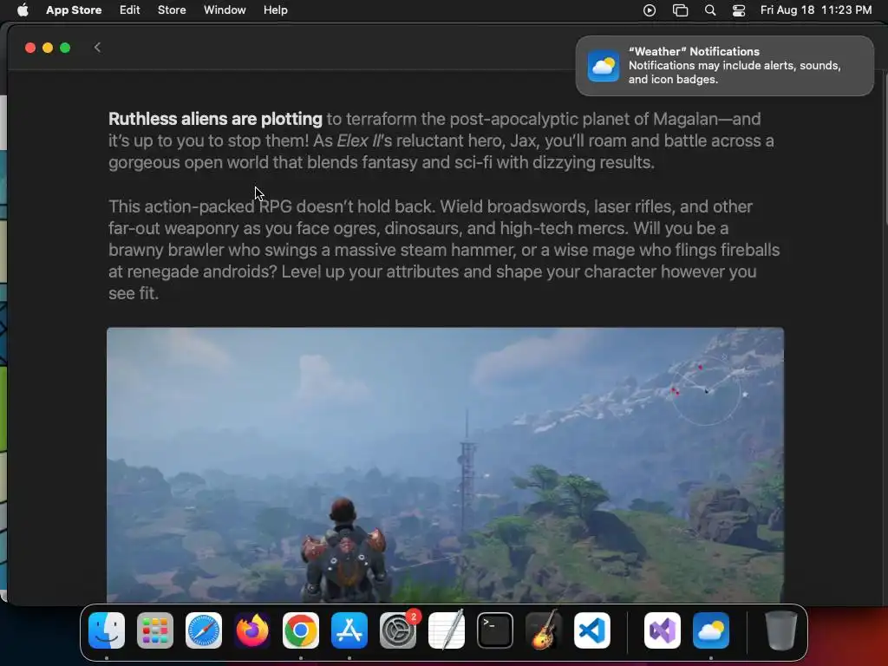Launch GarageBand from the Dock
The width and height of the screenshot is (888, 666).
(x=544, y=630)
